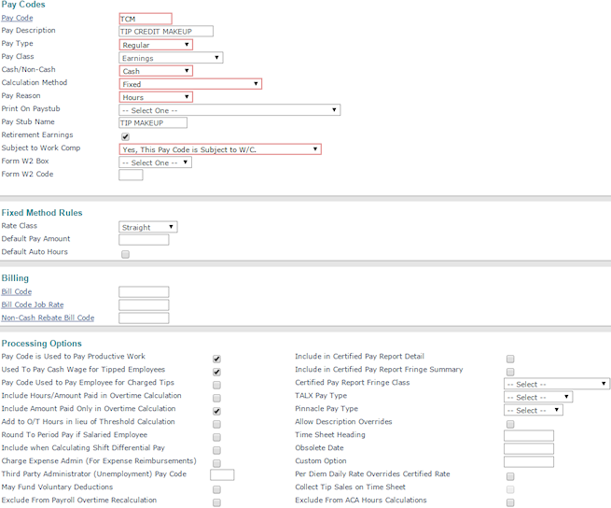The image size is (611, 508).
Task: Enable Include in Certified Pay Report Detail
Action: [510, 359]
